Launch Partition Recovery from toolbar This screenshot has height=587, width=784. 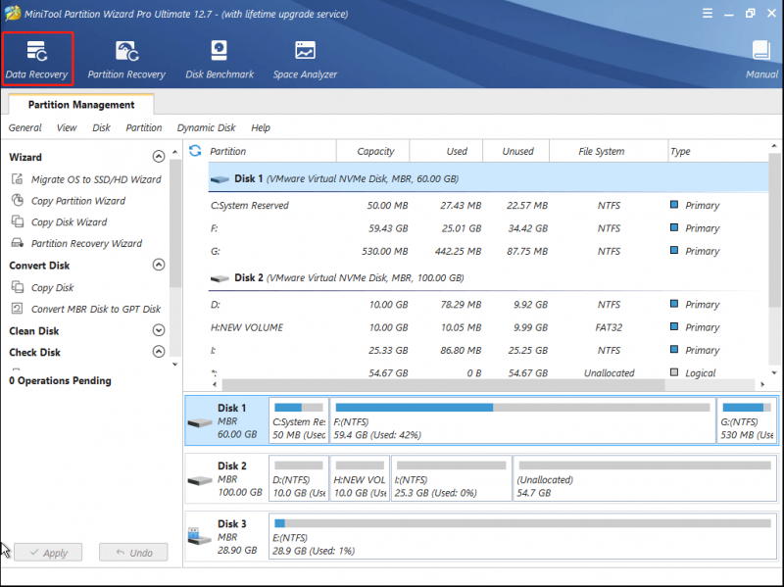[126, 60]
